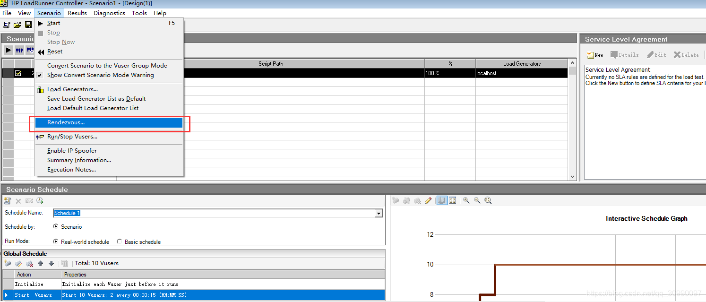Click the graph Zoom Reset magnifier
Viewport: 706px width, 302px height.
point(488,200)
